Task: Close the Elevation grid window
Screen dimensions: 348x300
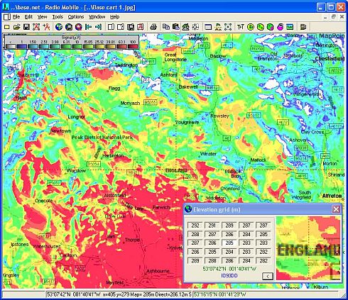Action: click(x=336, y=209)
